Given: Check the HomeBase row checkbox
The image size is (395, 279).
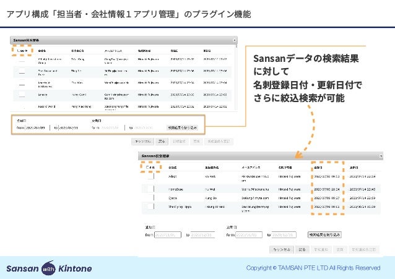Looking at the screenshot, I should pyautogui.click(x=150, y=189).
